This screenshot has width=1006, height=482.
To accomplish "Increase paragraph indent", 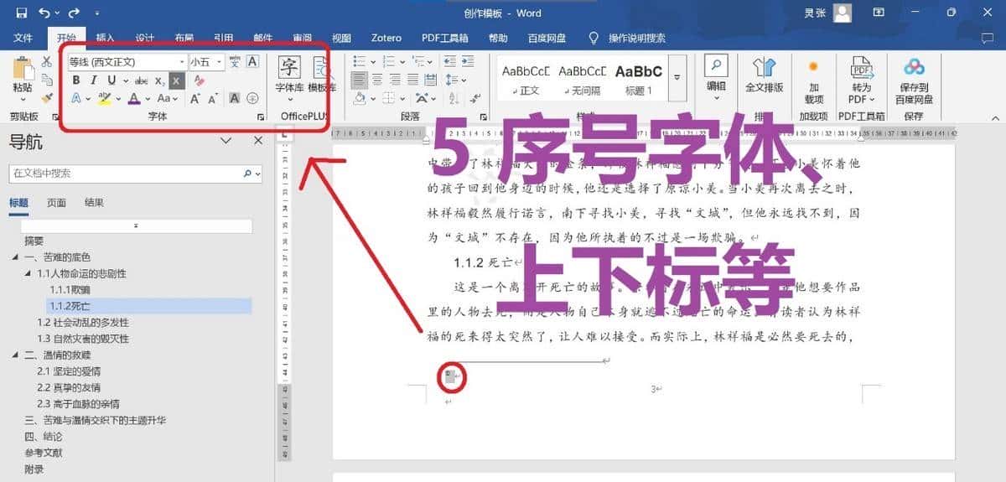I will click(468, 62).
